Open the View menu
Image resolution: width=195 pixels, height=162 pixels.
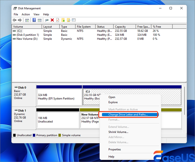pos(36,14)
